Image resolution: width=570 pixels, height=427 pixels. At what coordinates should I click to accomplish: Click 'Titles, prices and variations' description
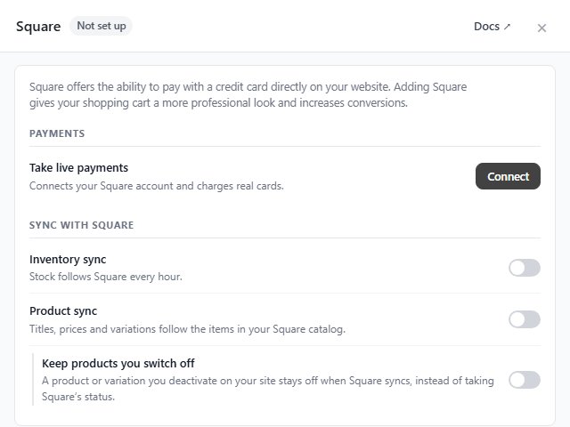(x=187, y=329)
